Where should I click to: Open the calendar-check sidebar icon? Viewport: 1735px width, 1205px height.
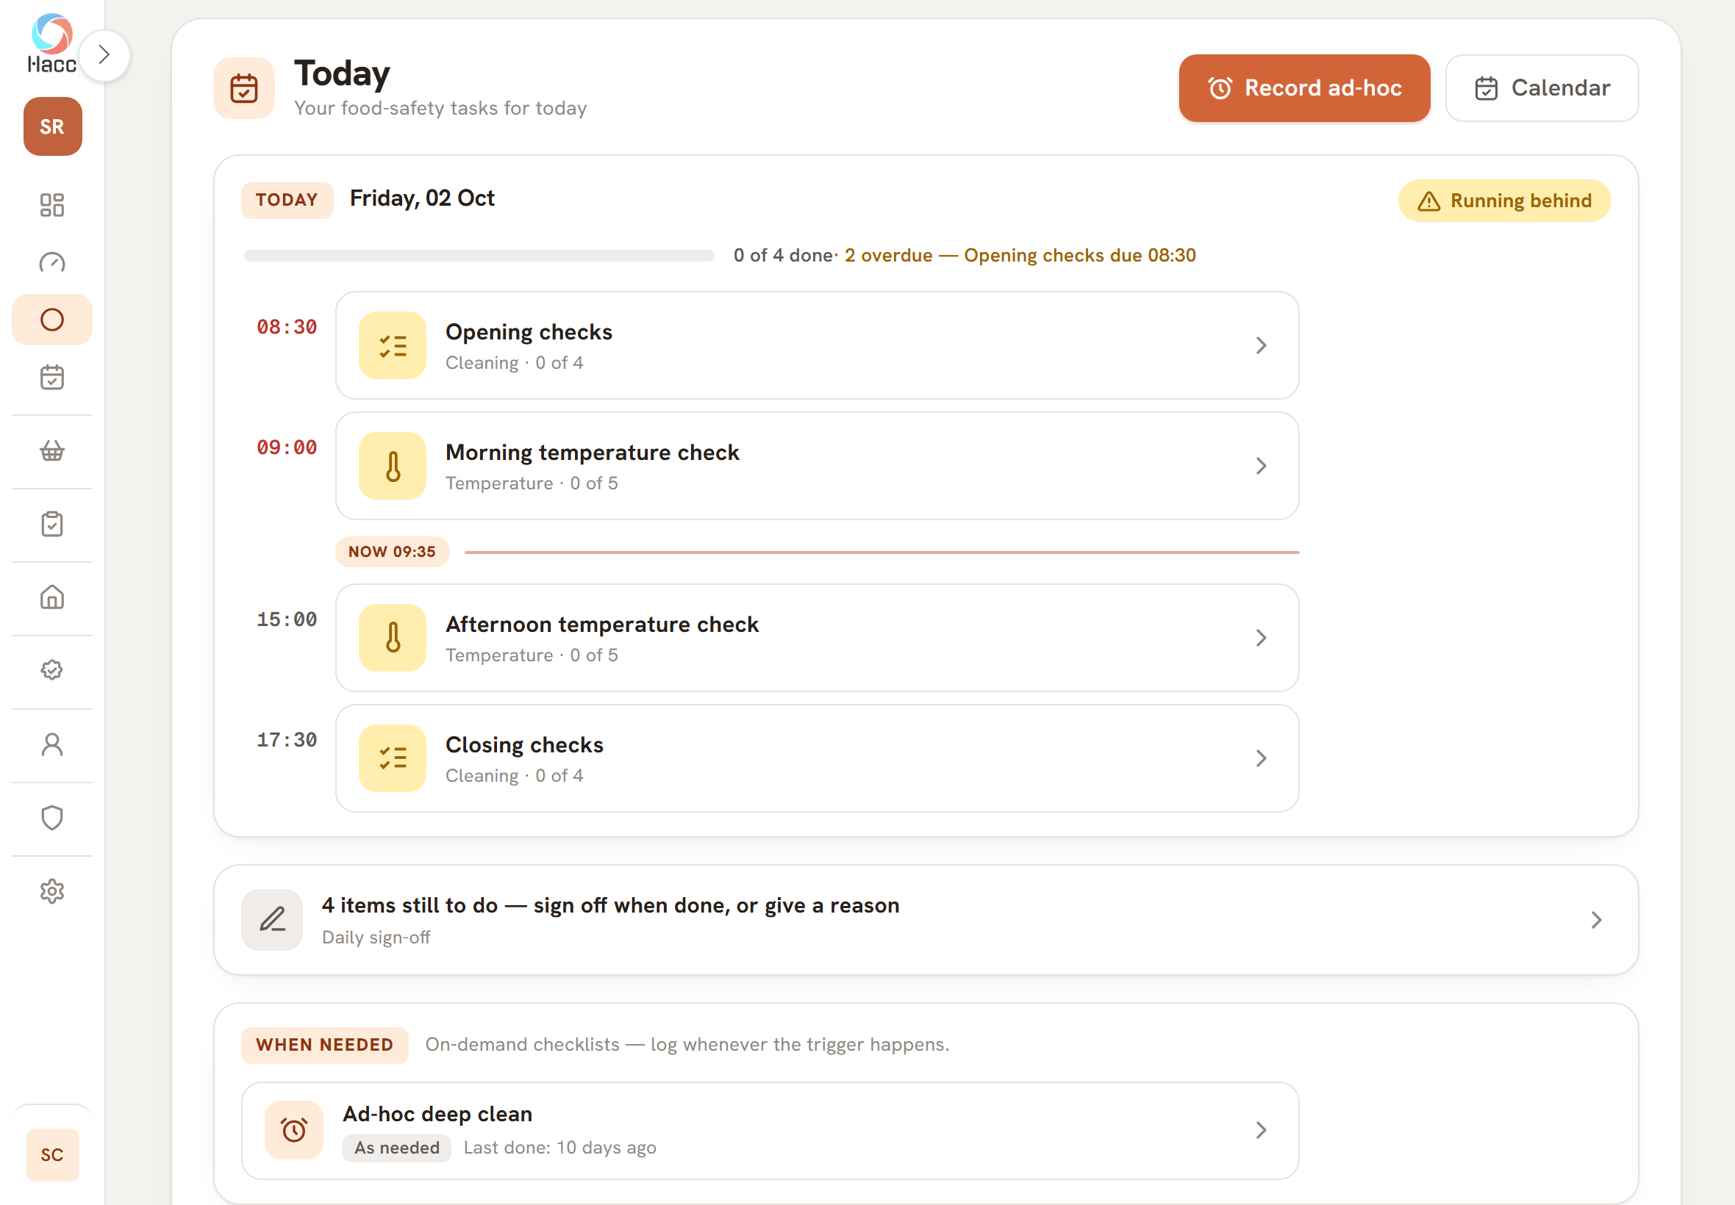(x=52, y=377)
